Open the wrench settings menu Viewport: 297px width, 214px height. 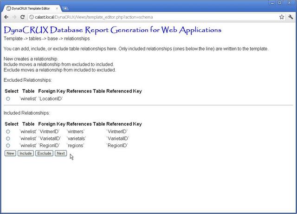(x=291, y=17)
